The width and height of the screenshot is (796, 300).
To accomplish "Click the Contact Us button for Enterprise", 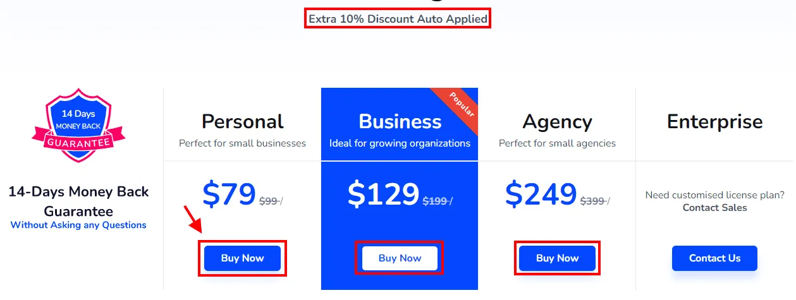I will [714, 258].
